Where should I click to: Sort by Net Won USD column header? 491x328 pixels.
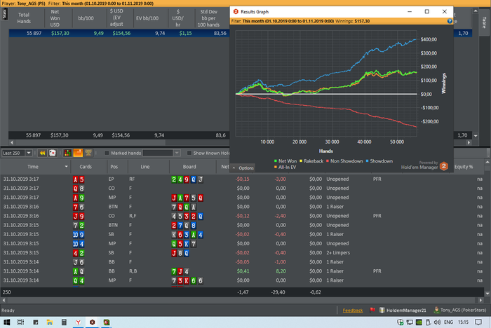point(55,18)
